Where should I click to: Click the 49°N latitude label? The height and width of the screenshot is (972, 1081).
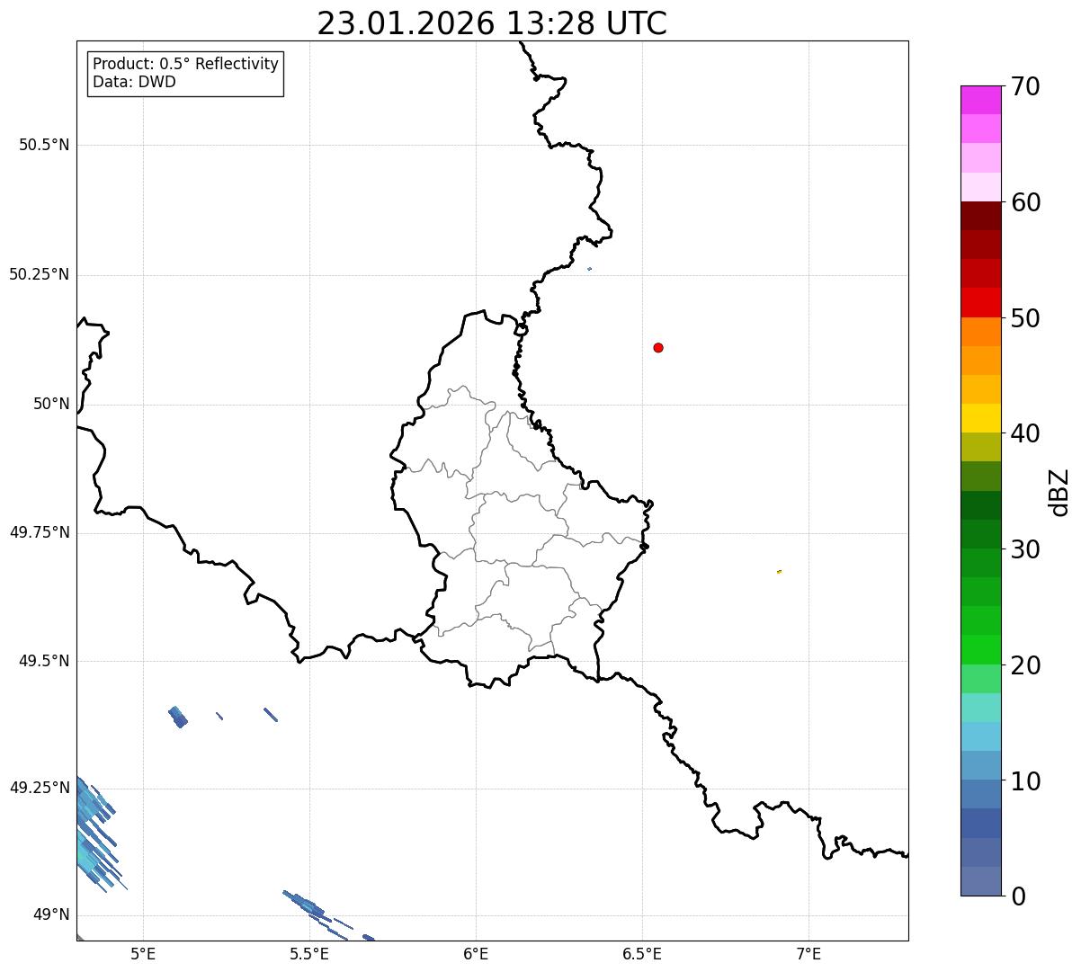coord(51,914)
